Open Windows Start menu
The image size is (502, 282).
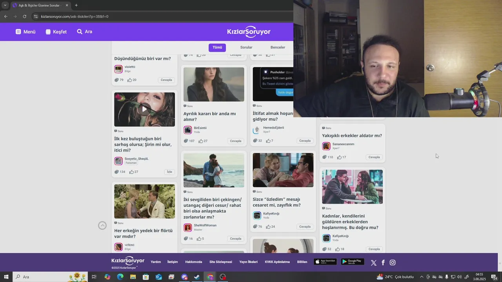tap(6, 277)
